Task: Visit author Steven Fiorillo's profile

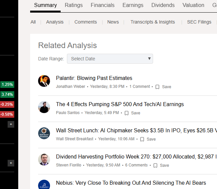Action: [x=69, y=165]
